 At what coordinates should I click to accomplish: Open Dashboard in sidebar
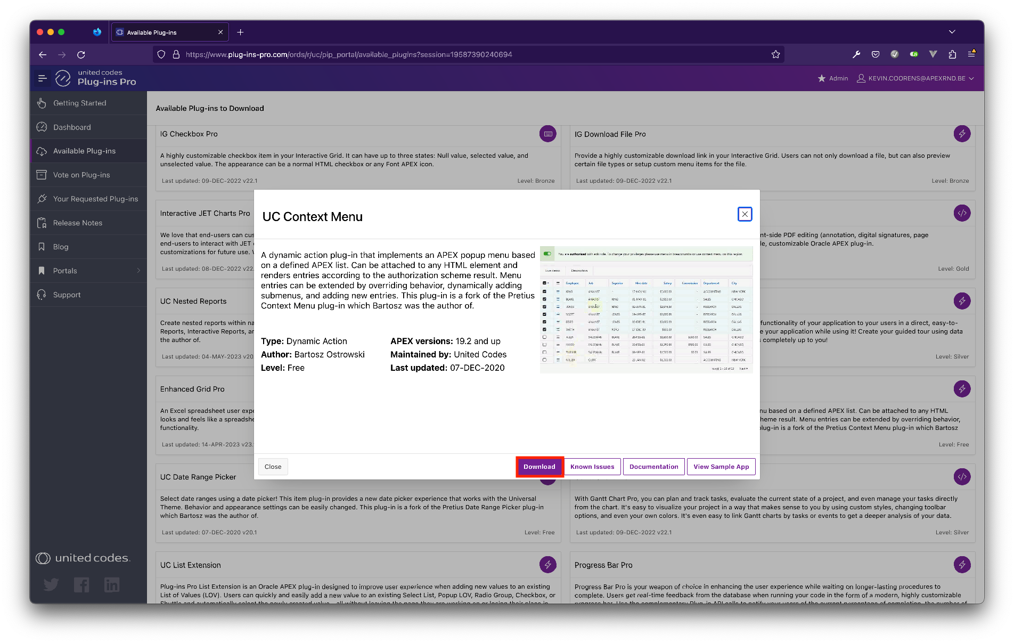click(x=88, y=127)
